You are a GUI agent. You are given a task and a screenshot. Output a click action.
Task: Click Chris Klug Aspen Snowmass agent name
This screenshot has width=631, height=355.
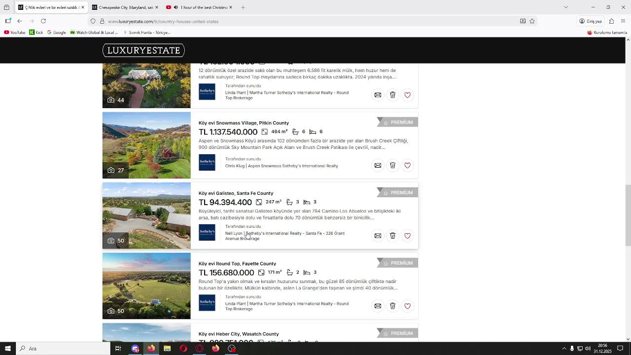tap(281, 166)
